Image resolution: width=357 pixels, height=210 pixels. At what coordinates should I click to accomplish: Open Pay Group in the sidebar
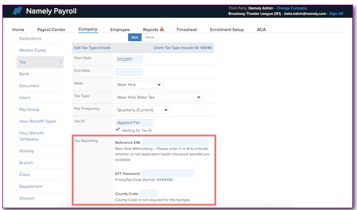tap(29, 109)
